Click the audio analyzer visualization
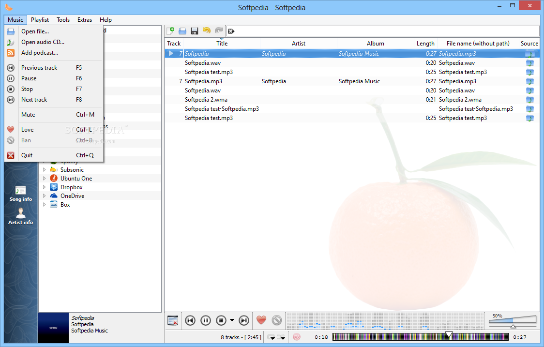Image resolution: width=544 pixels, height=347 pixels. point(385,321)
